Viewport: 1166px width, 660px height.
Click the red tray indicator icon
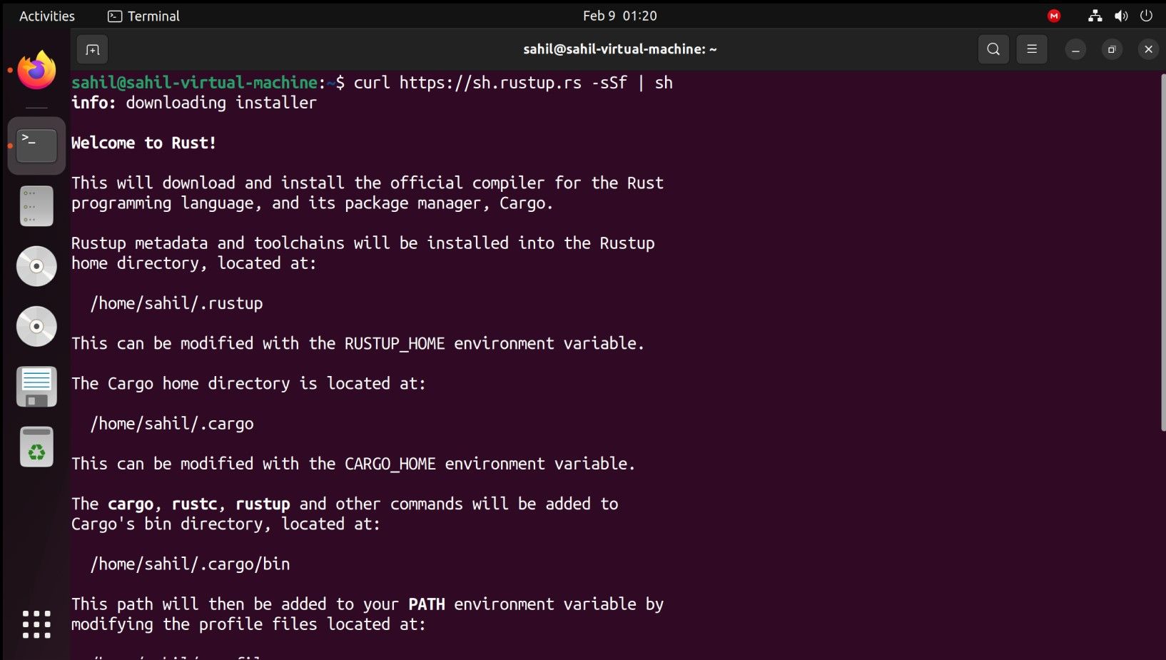(x=1054, y=16)
